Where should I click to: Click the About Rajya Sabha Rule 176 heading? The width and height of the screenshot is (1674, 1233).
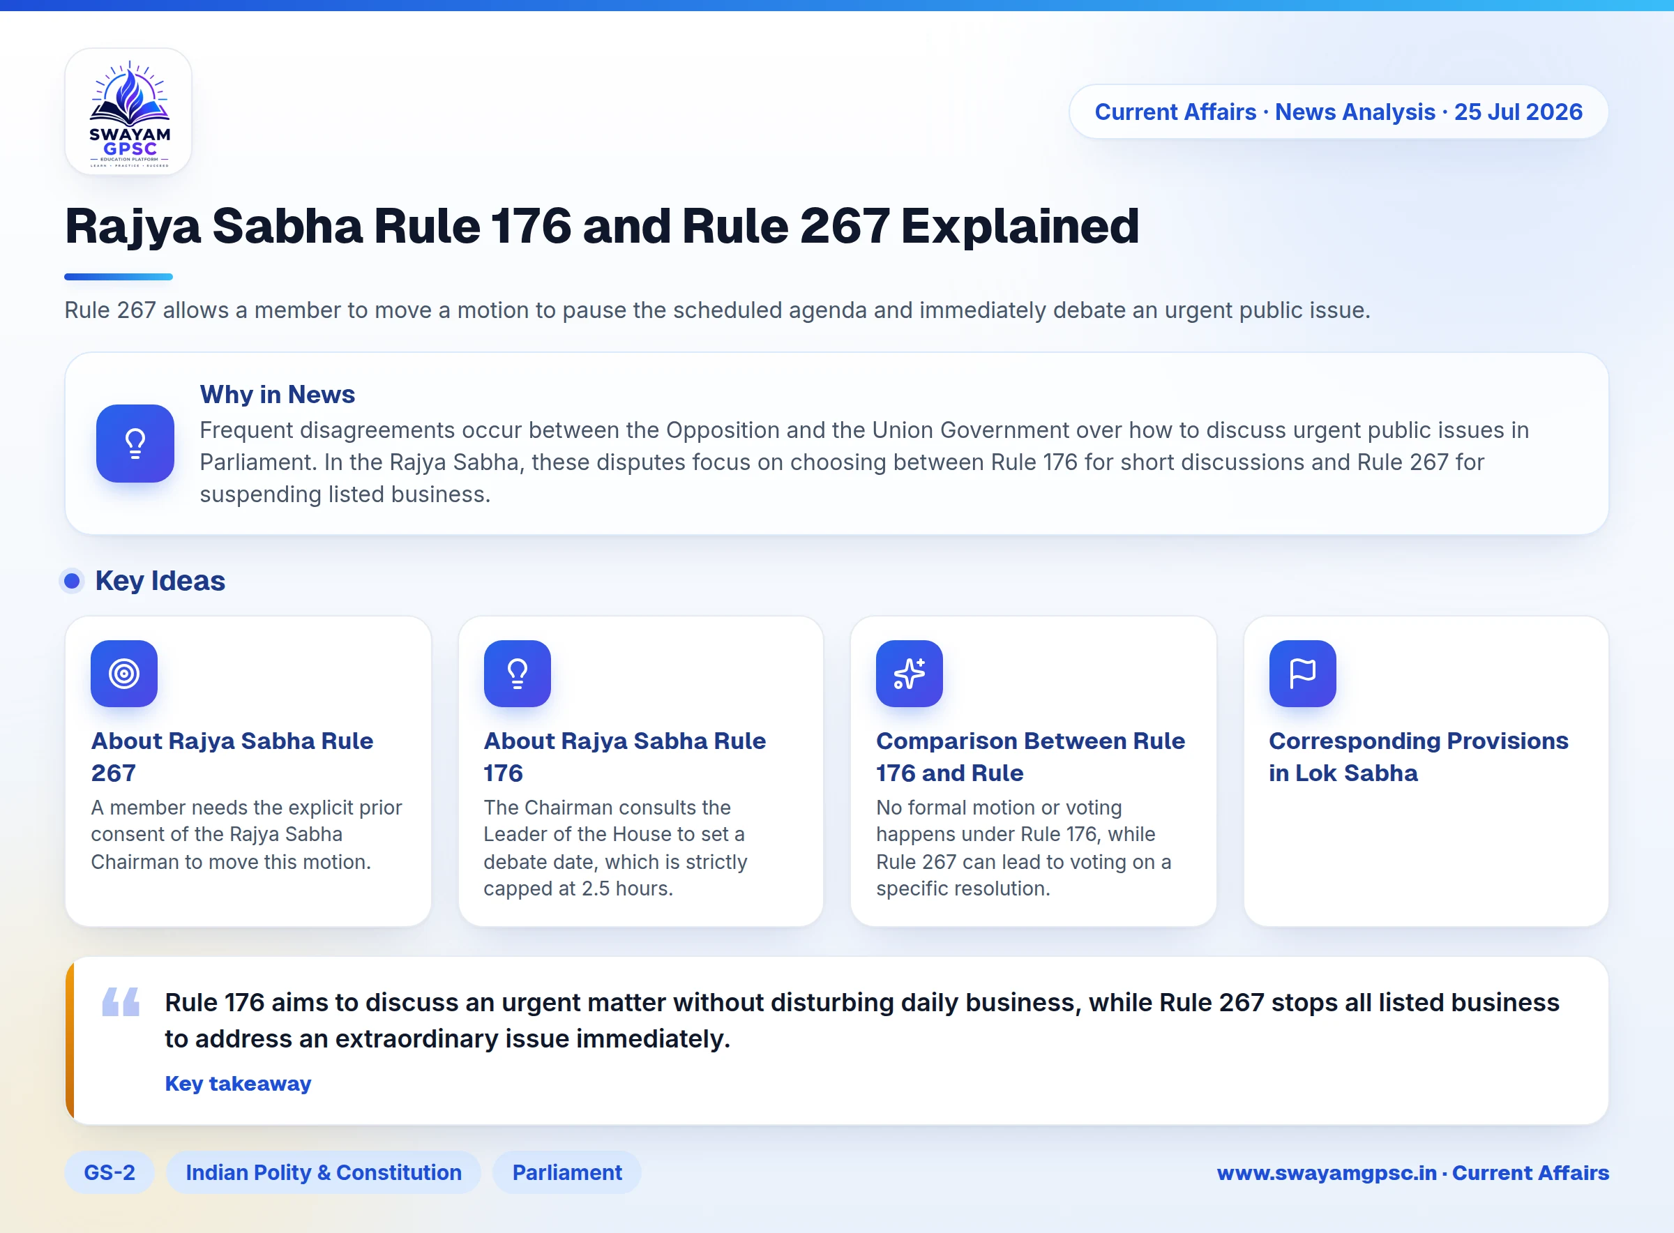tap(625, 757)
